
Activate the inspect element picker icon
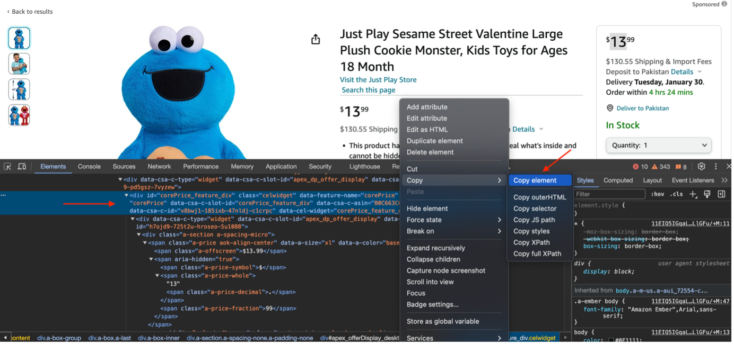(x=7, y=167)
